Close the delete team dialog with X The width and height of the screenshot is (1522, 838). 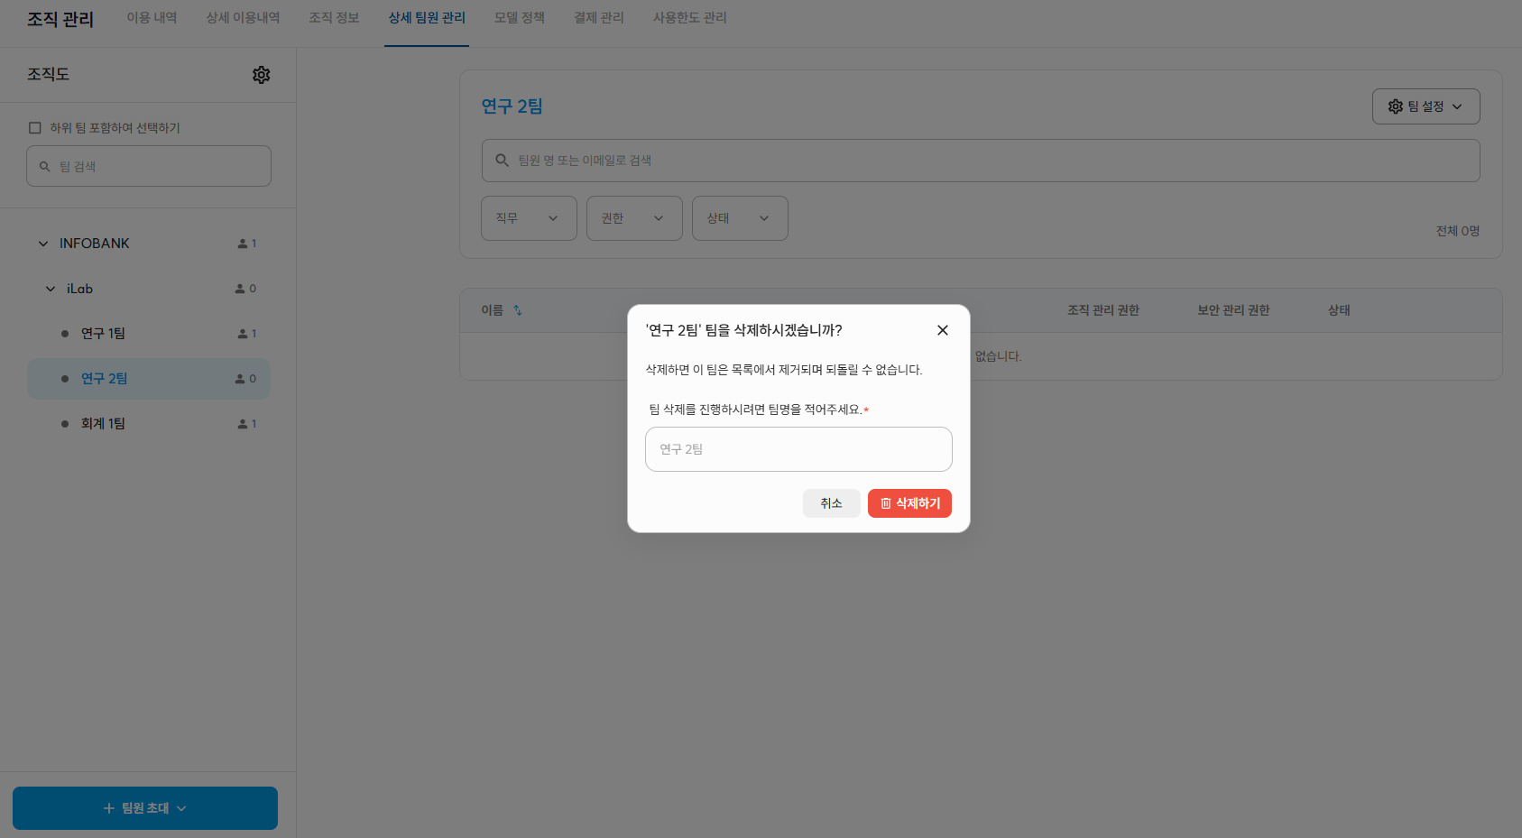click(x=942, y=330)
